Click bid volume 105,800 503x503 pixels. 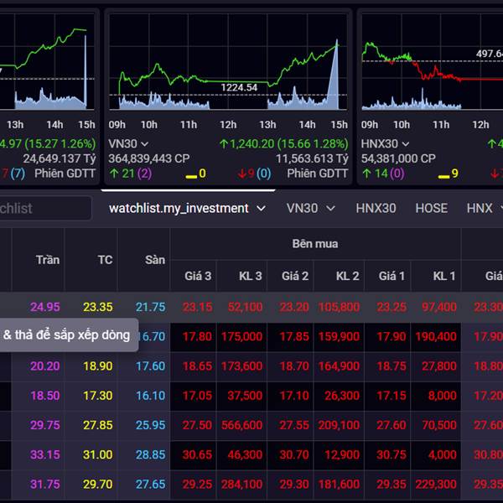tap(339, 307)
